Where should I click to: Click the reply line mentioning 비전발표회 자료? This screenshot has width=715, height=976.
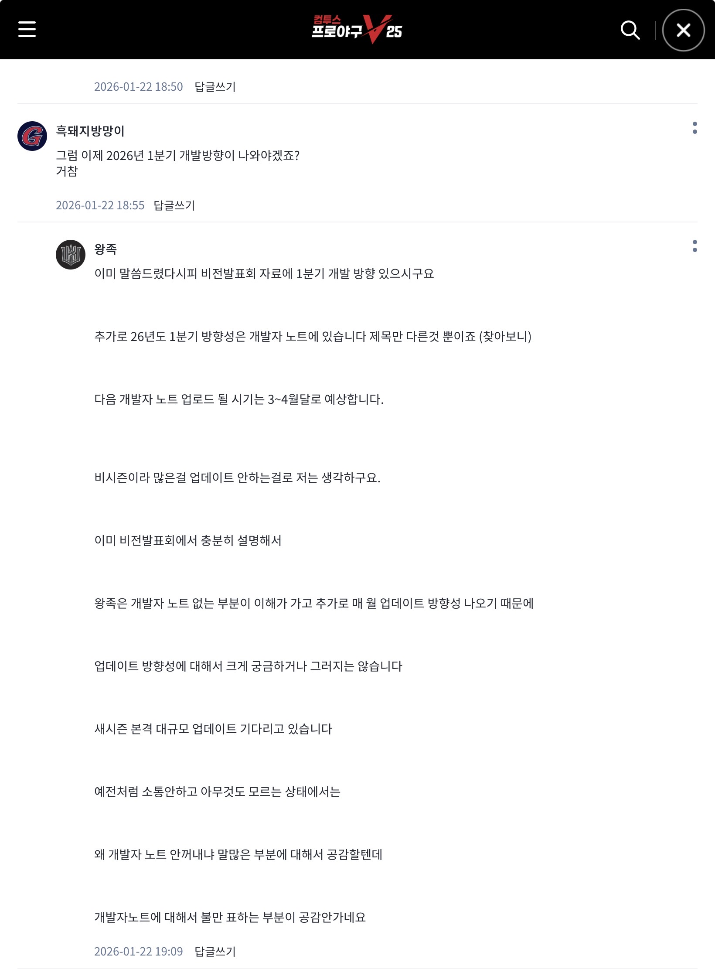[x=264, y=274]
